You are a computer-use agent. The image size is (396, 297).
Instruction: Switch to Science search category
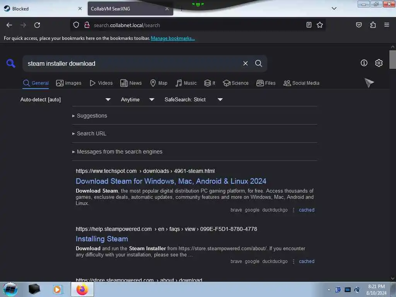(236, 83)
